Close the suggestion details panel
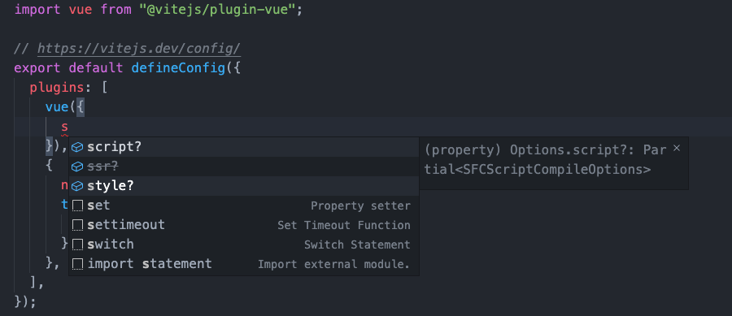 [677, 148]
